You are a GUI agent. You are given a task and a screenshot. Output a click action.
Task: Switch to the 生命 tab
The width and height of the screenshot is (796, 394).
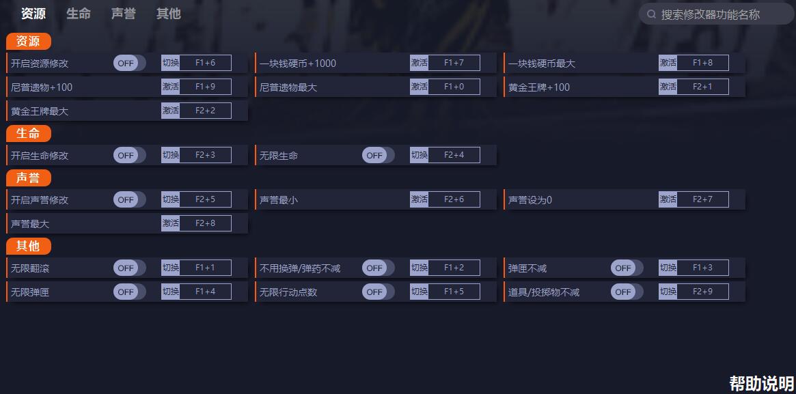[79, 14]
